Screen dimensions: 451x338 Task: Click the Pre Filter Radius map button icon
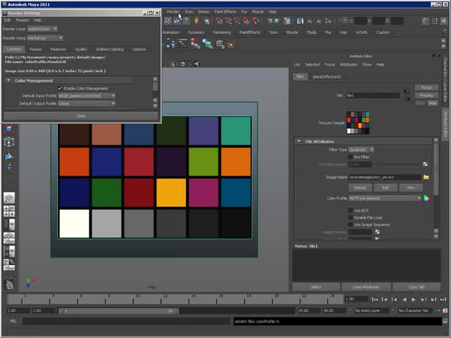[x=426, y=164]
